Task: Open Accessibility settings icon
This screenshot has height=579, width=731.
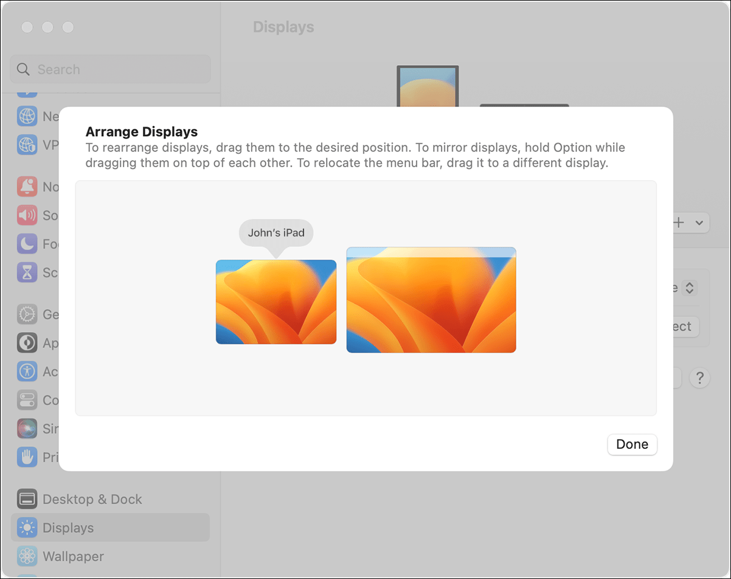Action: click(x=27, y=372)
